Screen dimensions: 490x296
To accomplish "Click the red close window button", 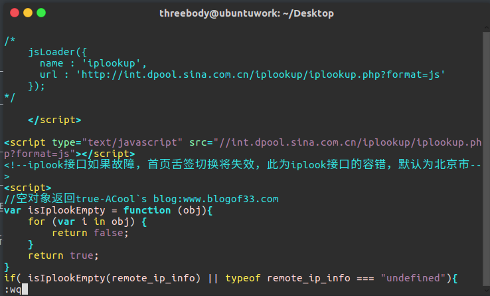I will pyautogui.click(x=15, y=13).
